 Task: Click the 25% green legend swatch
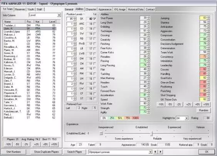click(x=112, y=118)
